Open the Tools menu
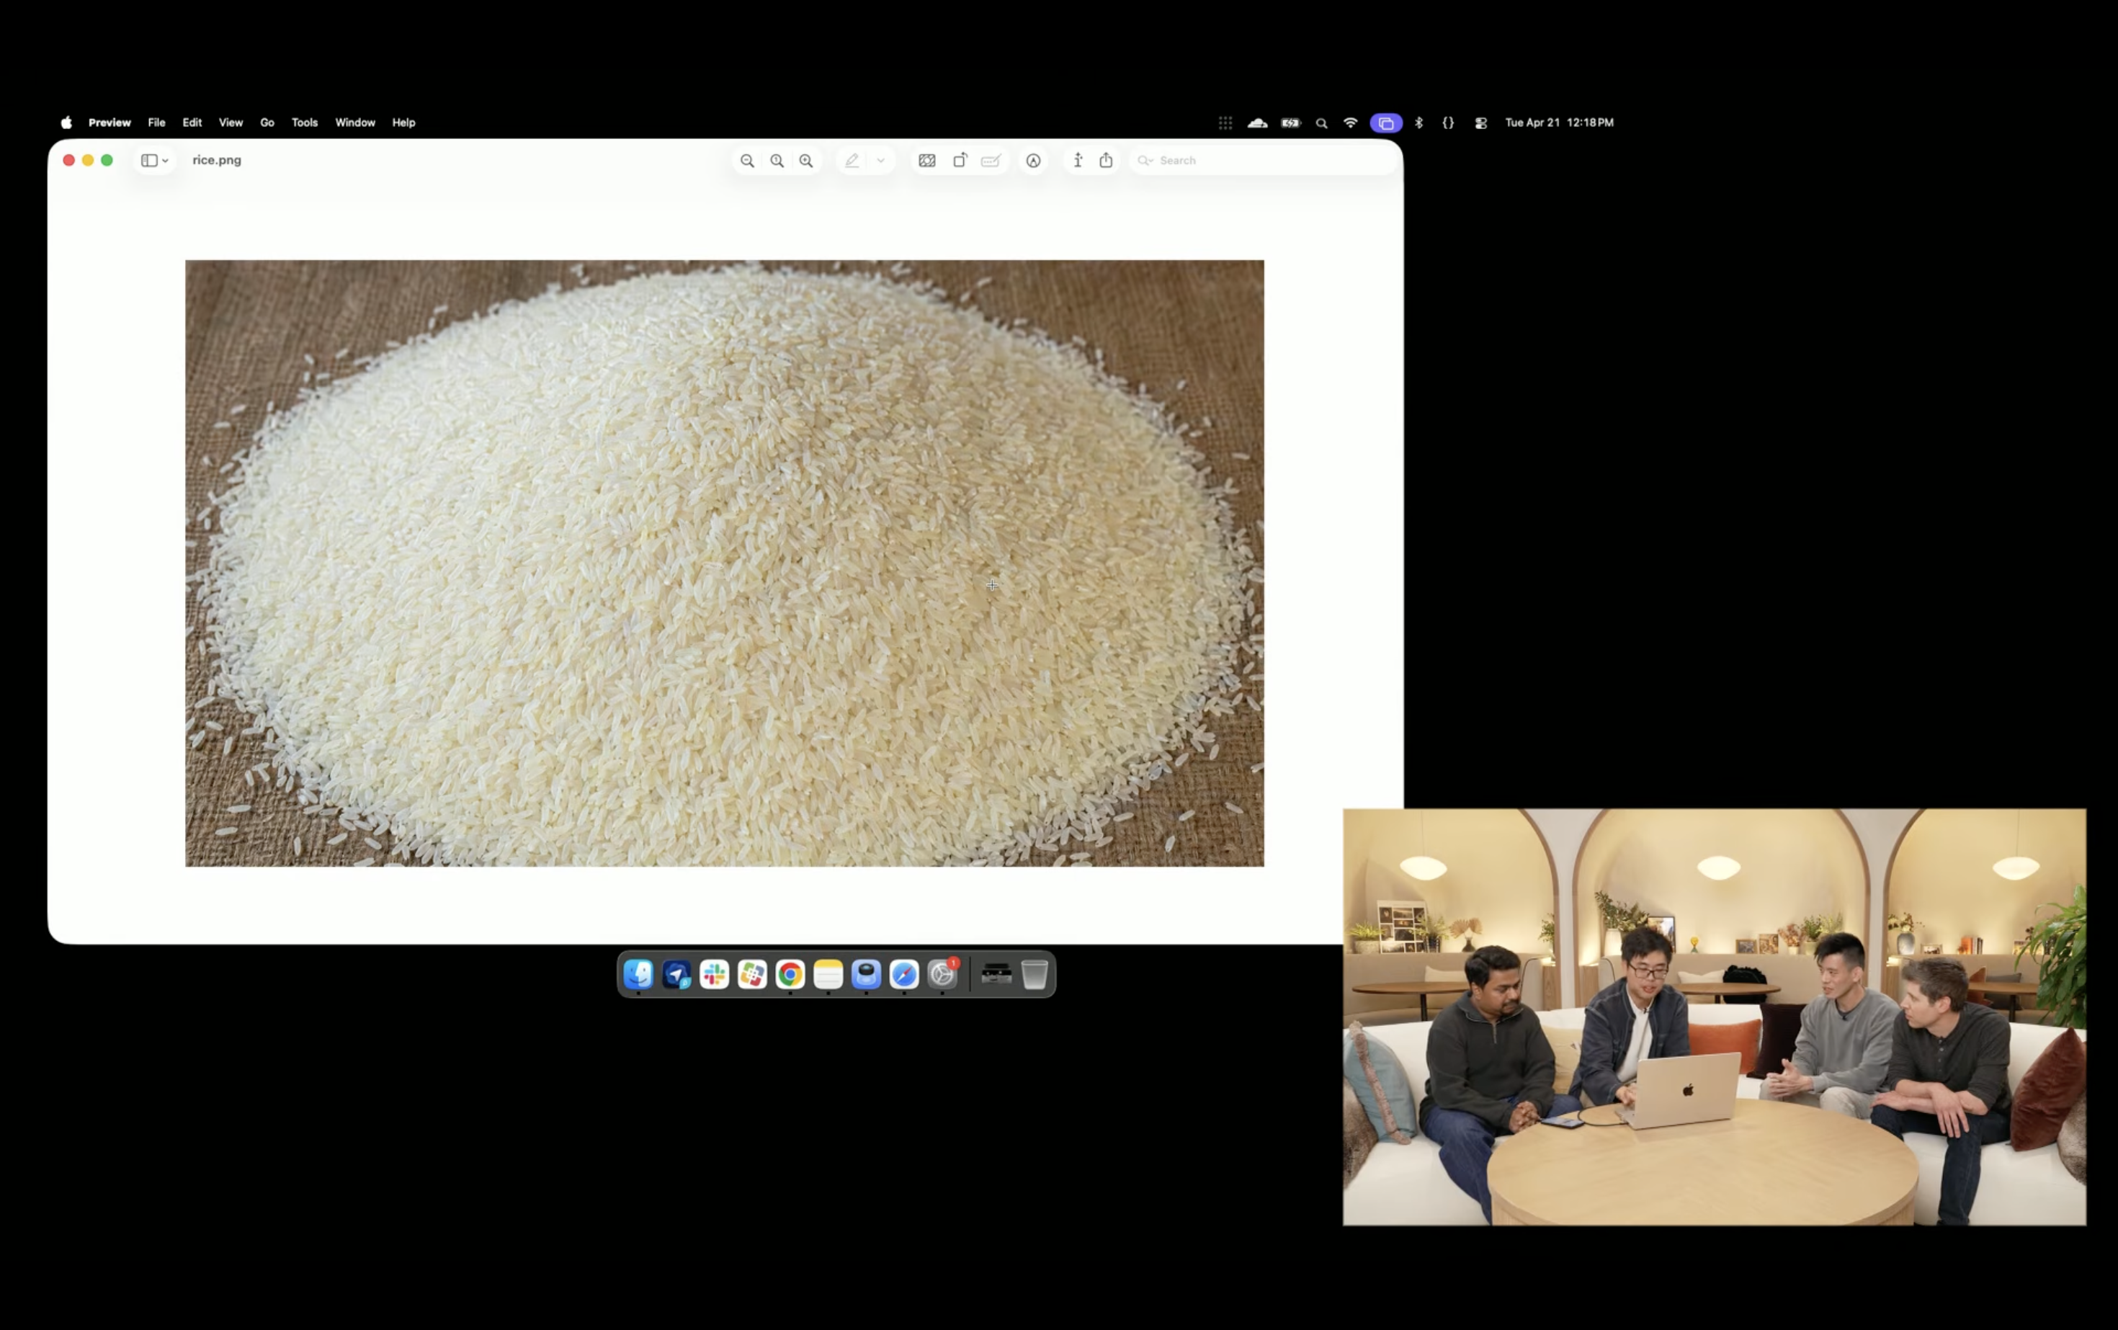This screenshot has width=2118, height=1330. (304, 123)
